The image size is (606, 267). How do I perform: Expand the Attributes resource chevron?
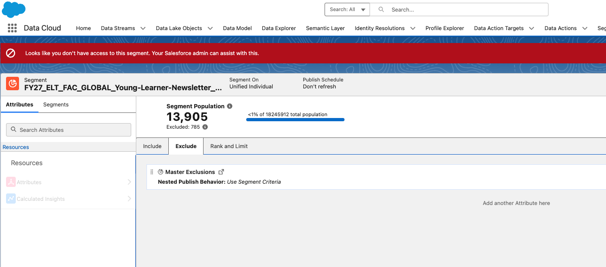(x=129, y=182)
